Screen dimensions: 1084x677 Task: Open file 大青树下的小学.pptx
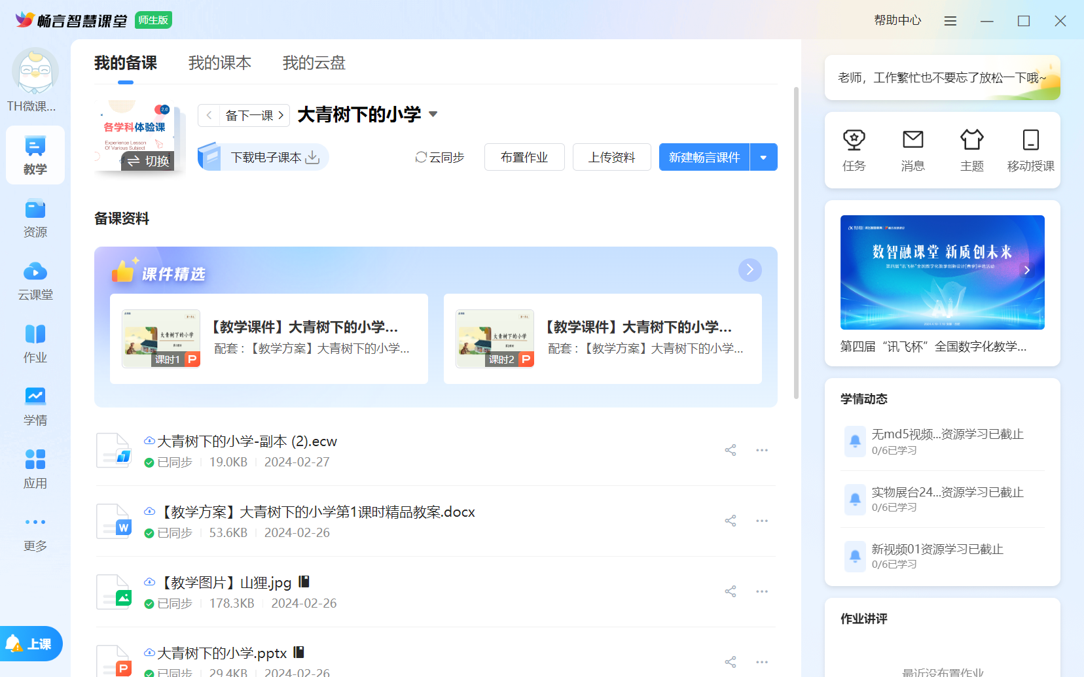[x=222, y=653]
